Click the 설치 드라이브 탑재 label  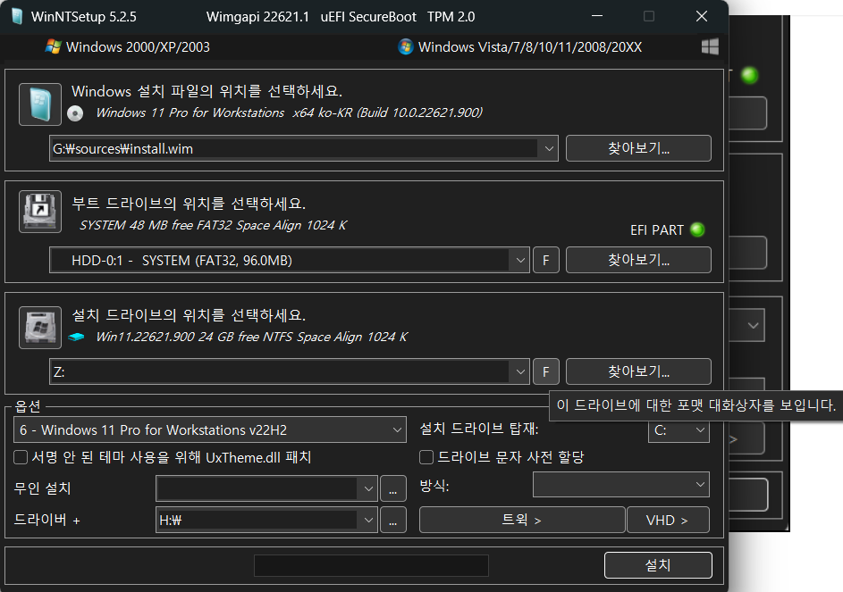point(479,429)
